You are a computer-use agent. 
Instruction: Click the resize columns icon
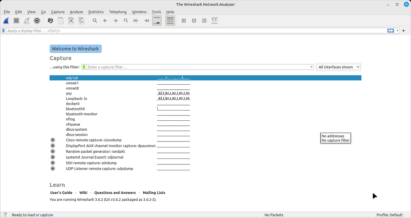[x=215, y=21]
